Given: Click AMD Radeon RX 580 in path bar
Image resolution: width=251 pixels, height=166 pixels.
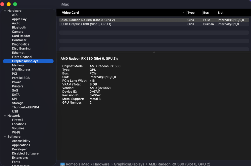Looking at the screenshot, I should (179, 164).
